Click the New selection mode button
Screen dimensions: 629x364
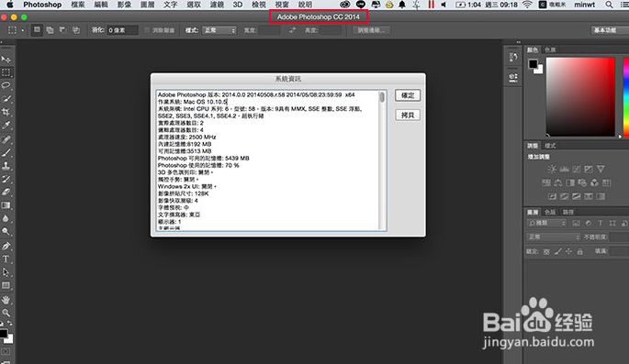click(x=37, y=30)
